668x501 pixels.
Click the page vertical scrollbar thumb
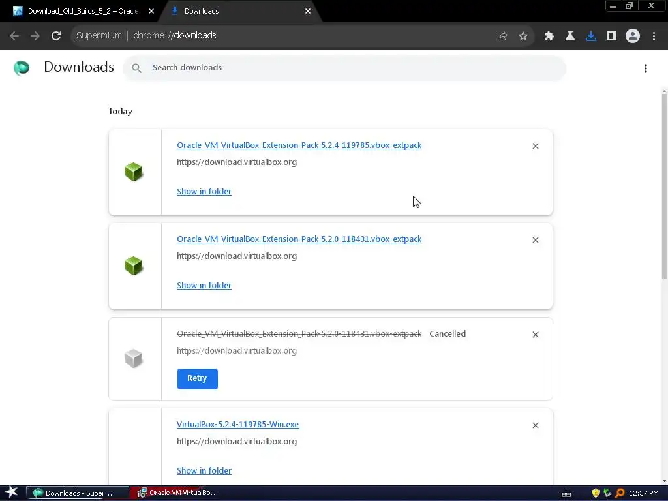tap(664, 186)
